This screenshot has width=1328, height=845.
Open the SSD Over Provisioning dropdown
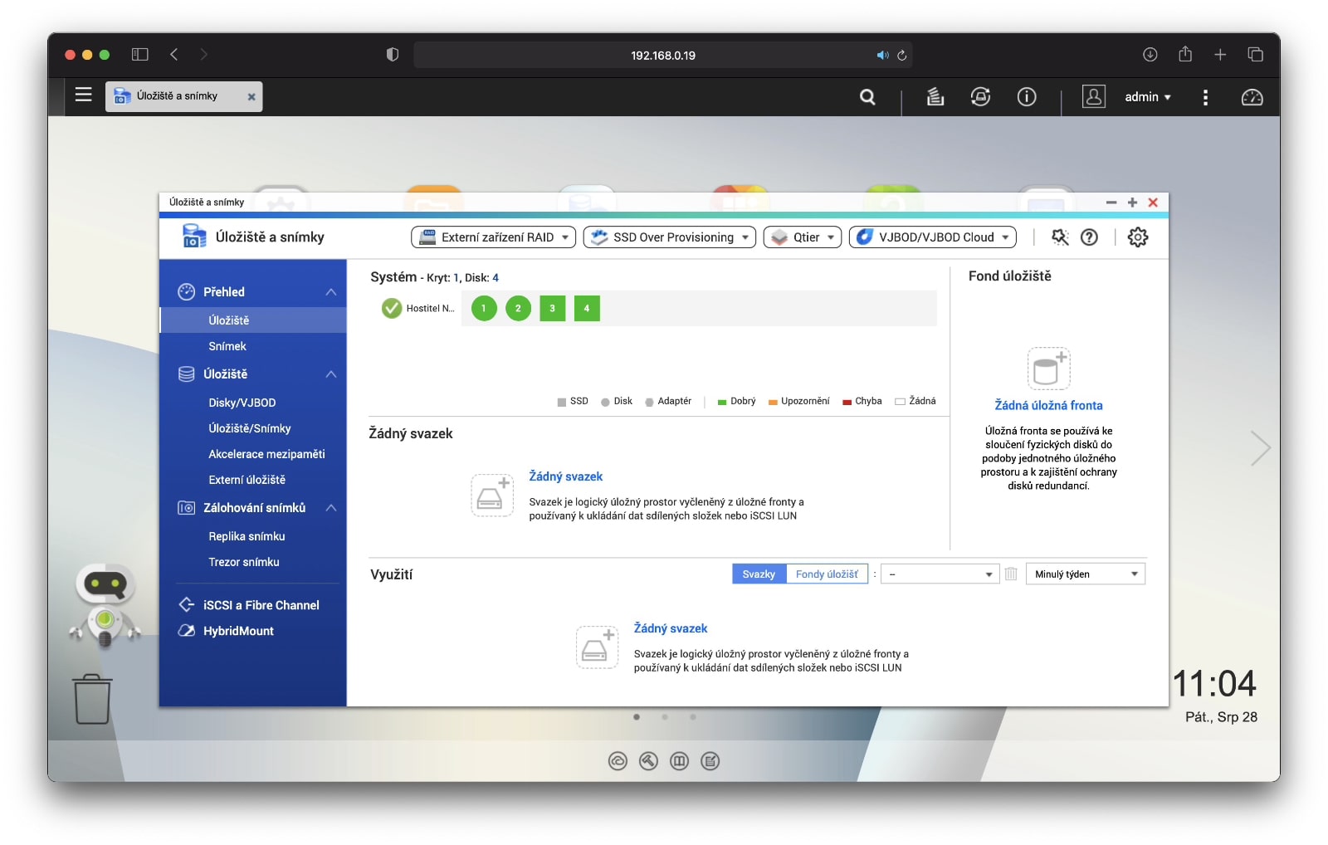[x=670, y=237]
